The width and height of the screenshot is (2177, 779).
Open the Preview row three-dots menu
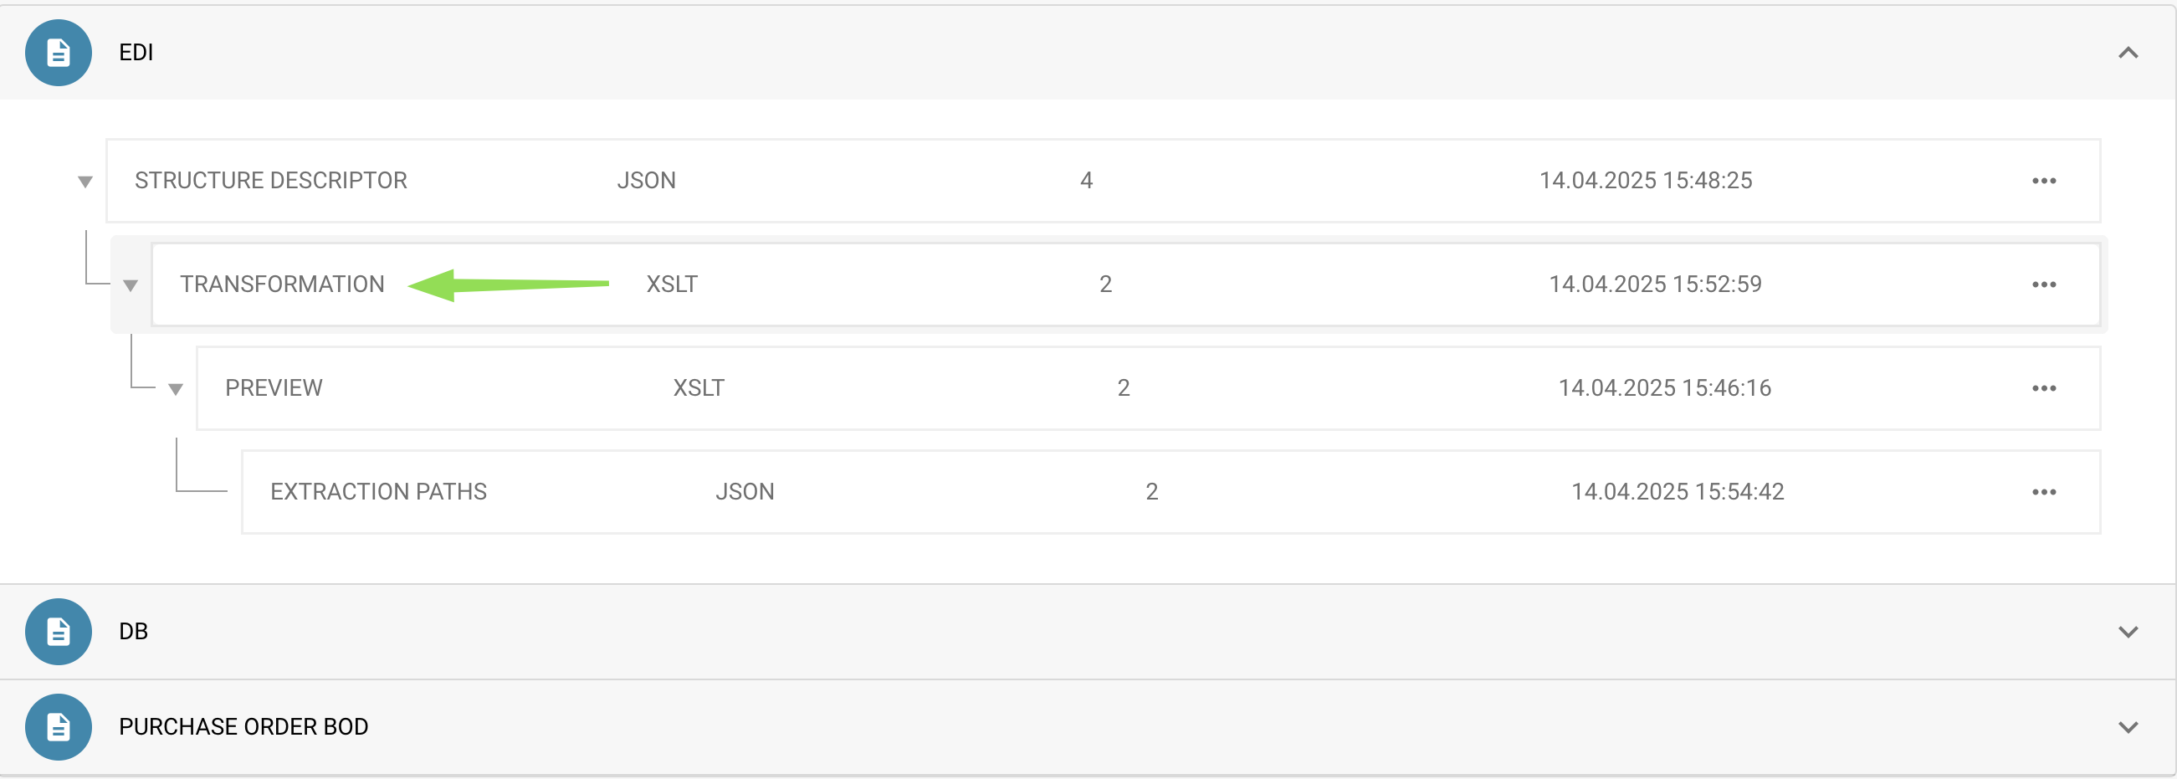coord(2043,388)
